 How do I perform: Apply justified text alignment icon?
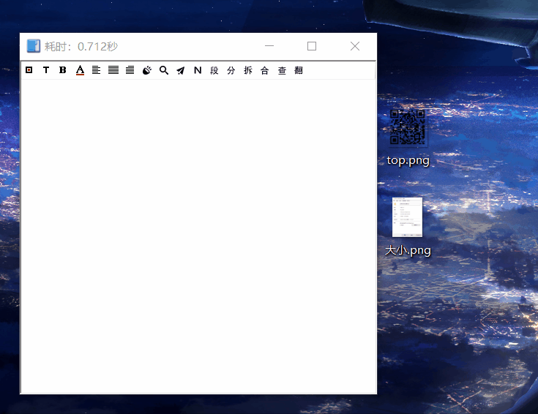[113, 70]
